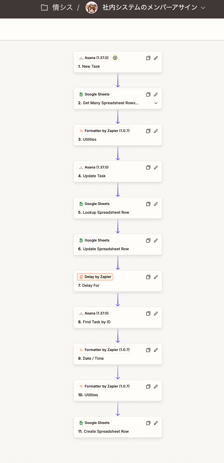Edit the step 3 Utilities formatter step
Image resolution: width=224 pixels, height=463 pixels.
(x=156, y=131)
